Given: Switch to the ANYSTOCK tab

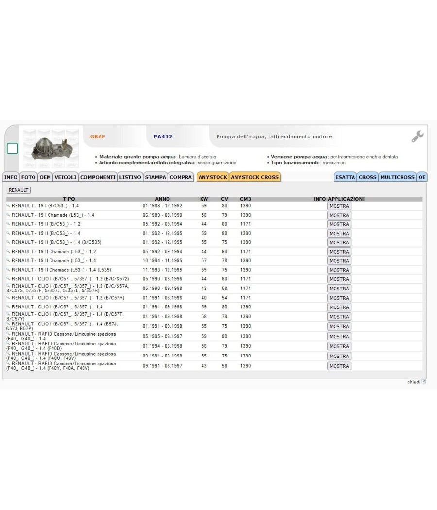Looking at the screenshot, I should [213, 177].
